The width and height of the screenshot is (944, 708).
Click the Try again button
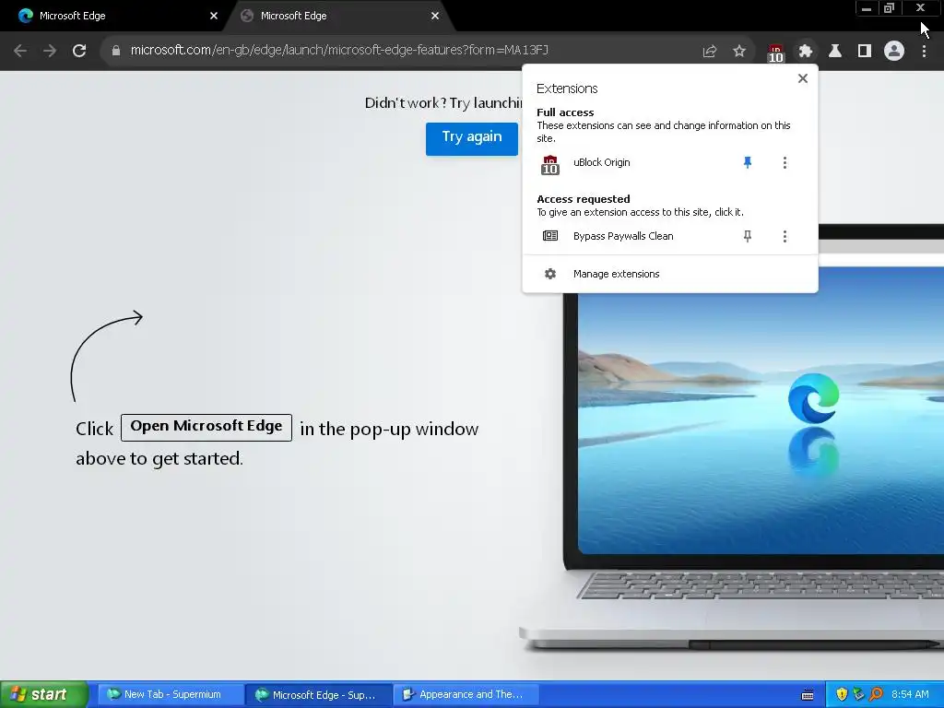point(472,138)
